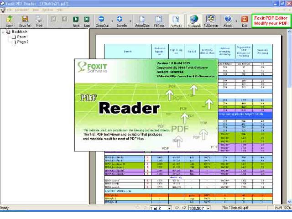The height and width of the screenshot is (219, 292).
Task: Click status bar next page arrow
Action: 177,208
